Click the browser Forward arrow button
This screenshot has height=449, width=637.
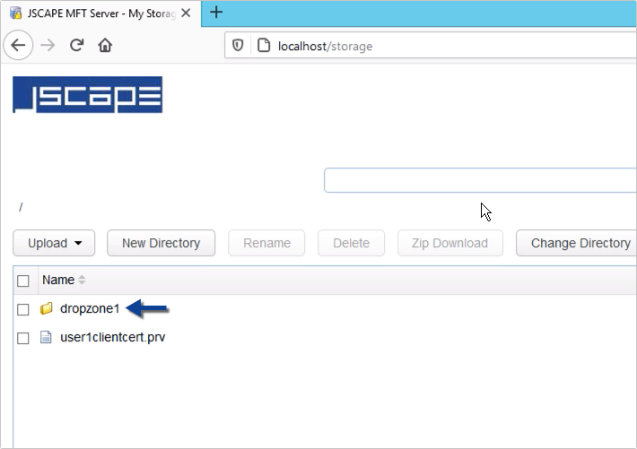pyautogui.click(x=48, y=45)
